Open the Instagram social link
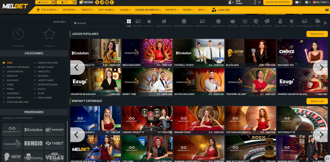 (x=107, y=2)
